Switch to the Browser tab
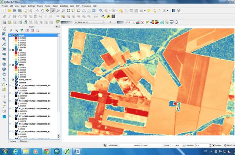Image resolution: width=235 pixels, height=155 pixels. click(23, 141)
